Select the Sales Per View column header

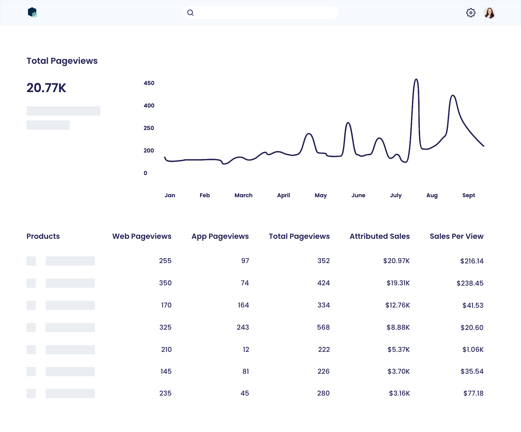pos(456,236)
